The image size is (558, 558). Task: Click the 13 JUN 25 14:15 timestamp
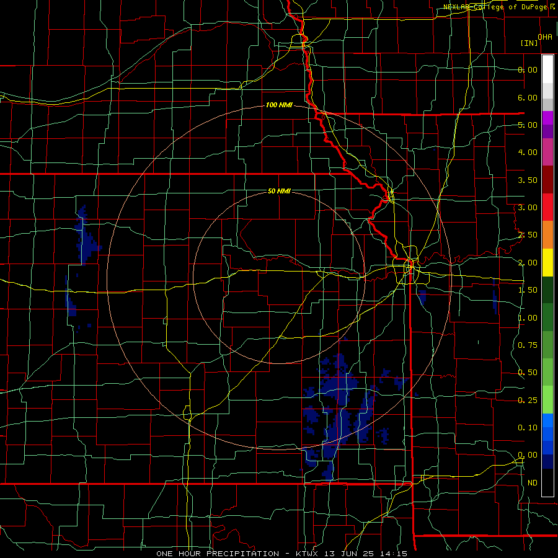[365, 554]
